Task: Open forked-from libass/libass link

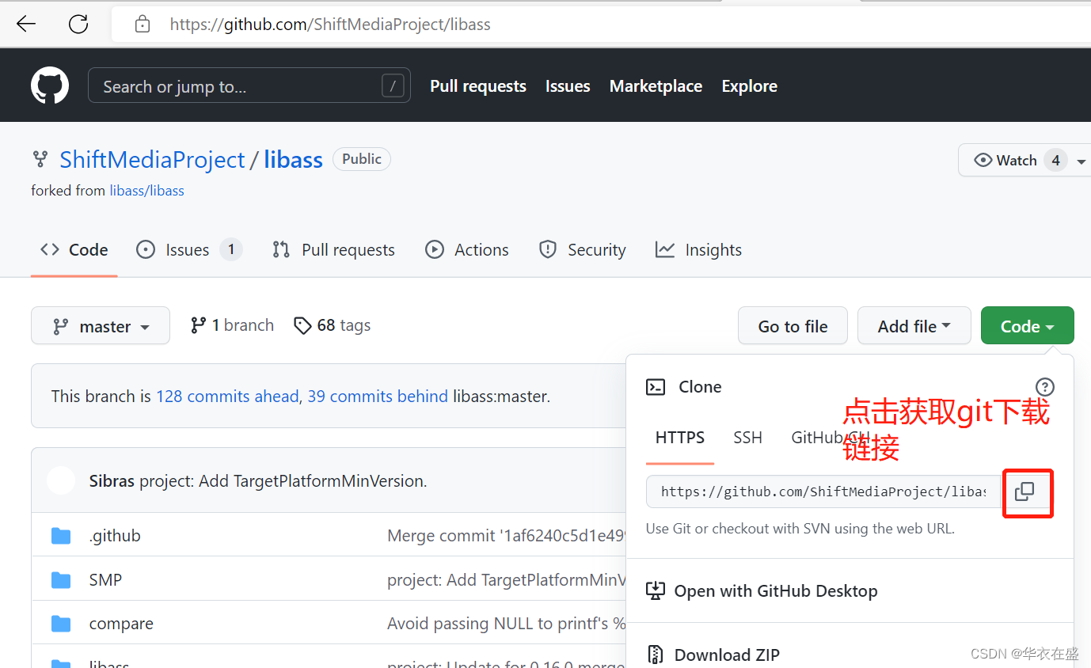Action: coord(146,191)
